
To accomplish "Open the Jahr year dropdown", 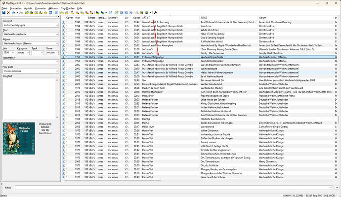I will [x=13, y=53].
